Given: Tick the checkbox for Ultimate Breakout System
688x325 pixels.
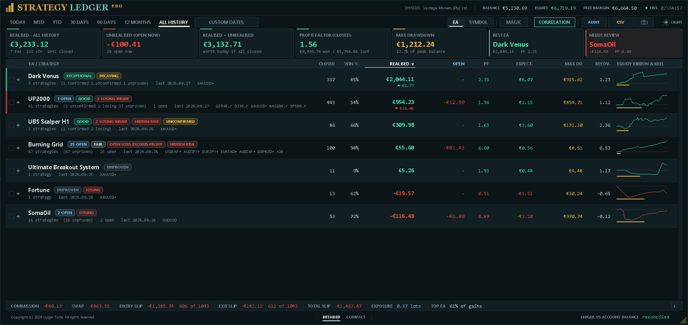Looking at the screenshot, I should tap(12, 171).
